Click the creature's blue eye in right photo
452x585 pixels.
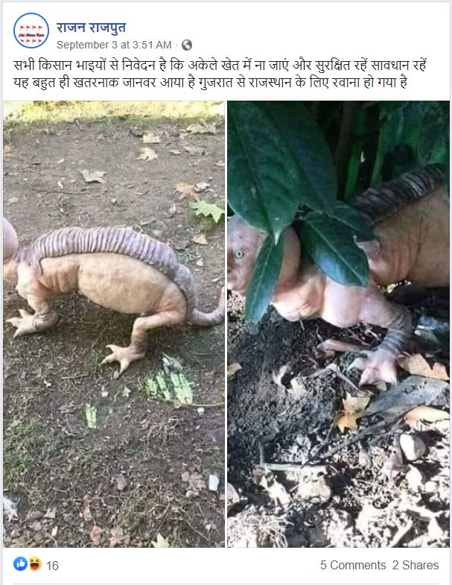click(x=239, y=254)
